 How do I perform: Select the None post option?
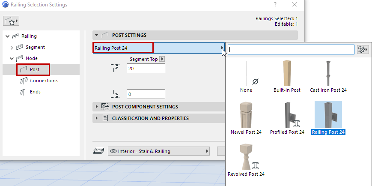click(x=246, y=75)
